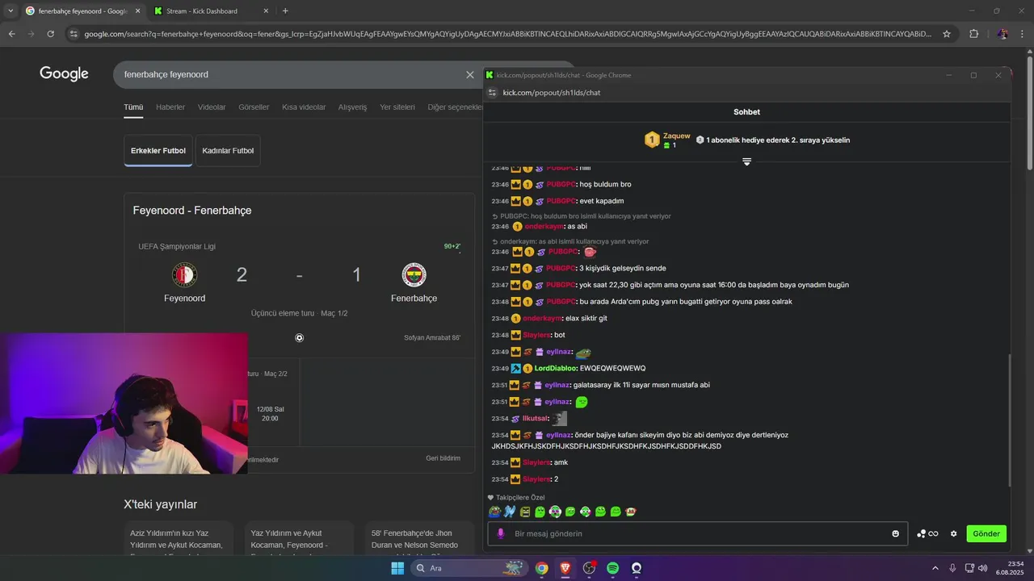The image size is (1034, 581).
Task: Open Chrome profile avatar
Action: [1002, 34]
